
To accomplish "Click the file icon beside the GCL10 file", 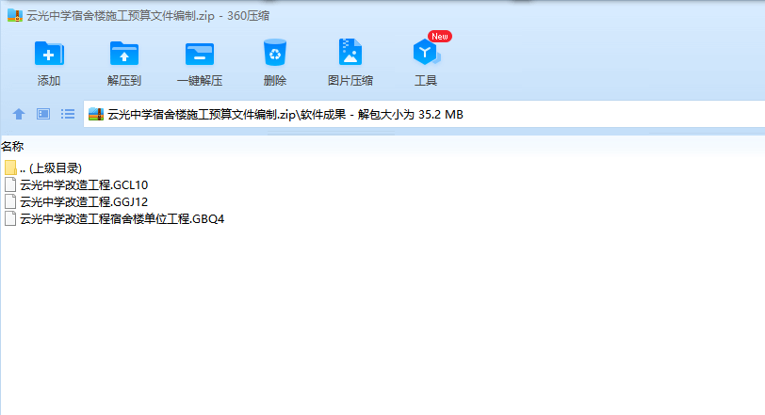I will (x=10, y=184).
